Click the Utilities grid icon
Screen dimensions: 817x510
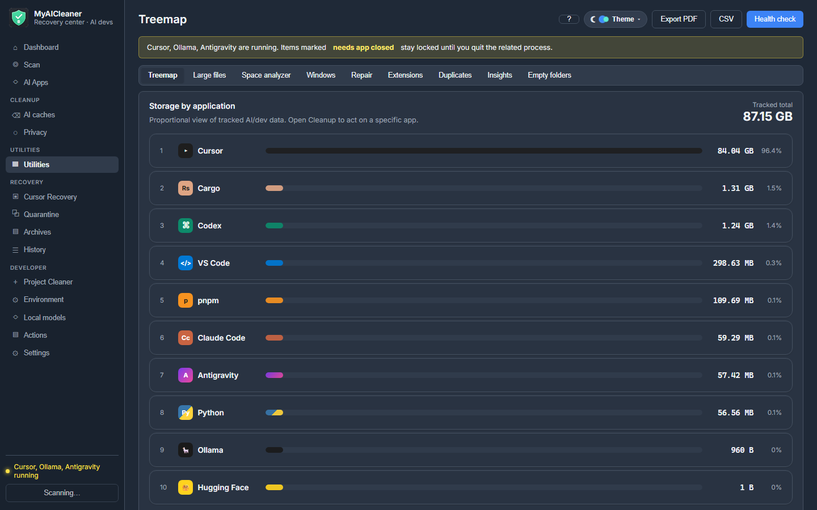click(15, 164)
